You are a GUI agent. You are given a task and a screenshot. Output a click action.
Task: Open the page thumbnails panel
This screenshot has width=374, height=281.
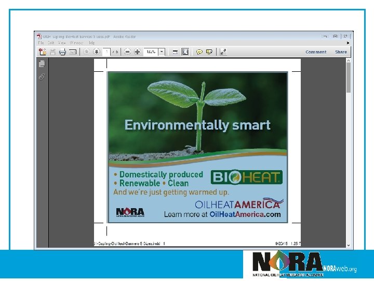tap(42, 63)
